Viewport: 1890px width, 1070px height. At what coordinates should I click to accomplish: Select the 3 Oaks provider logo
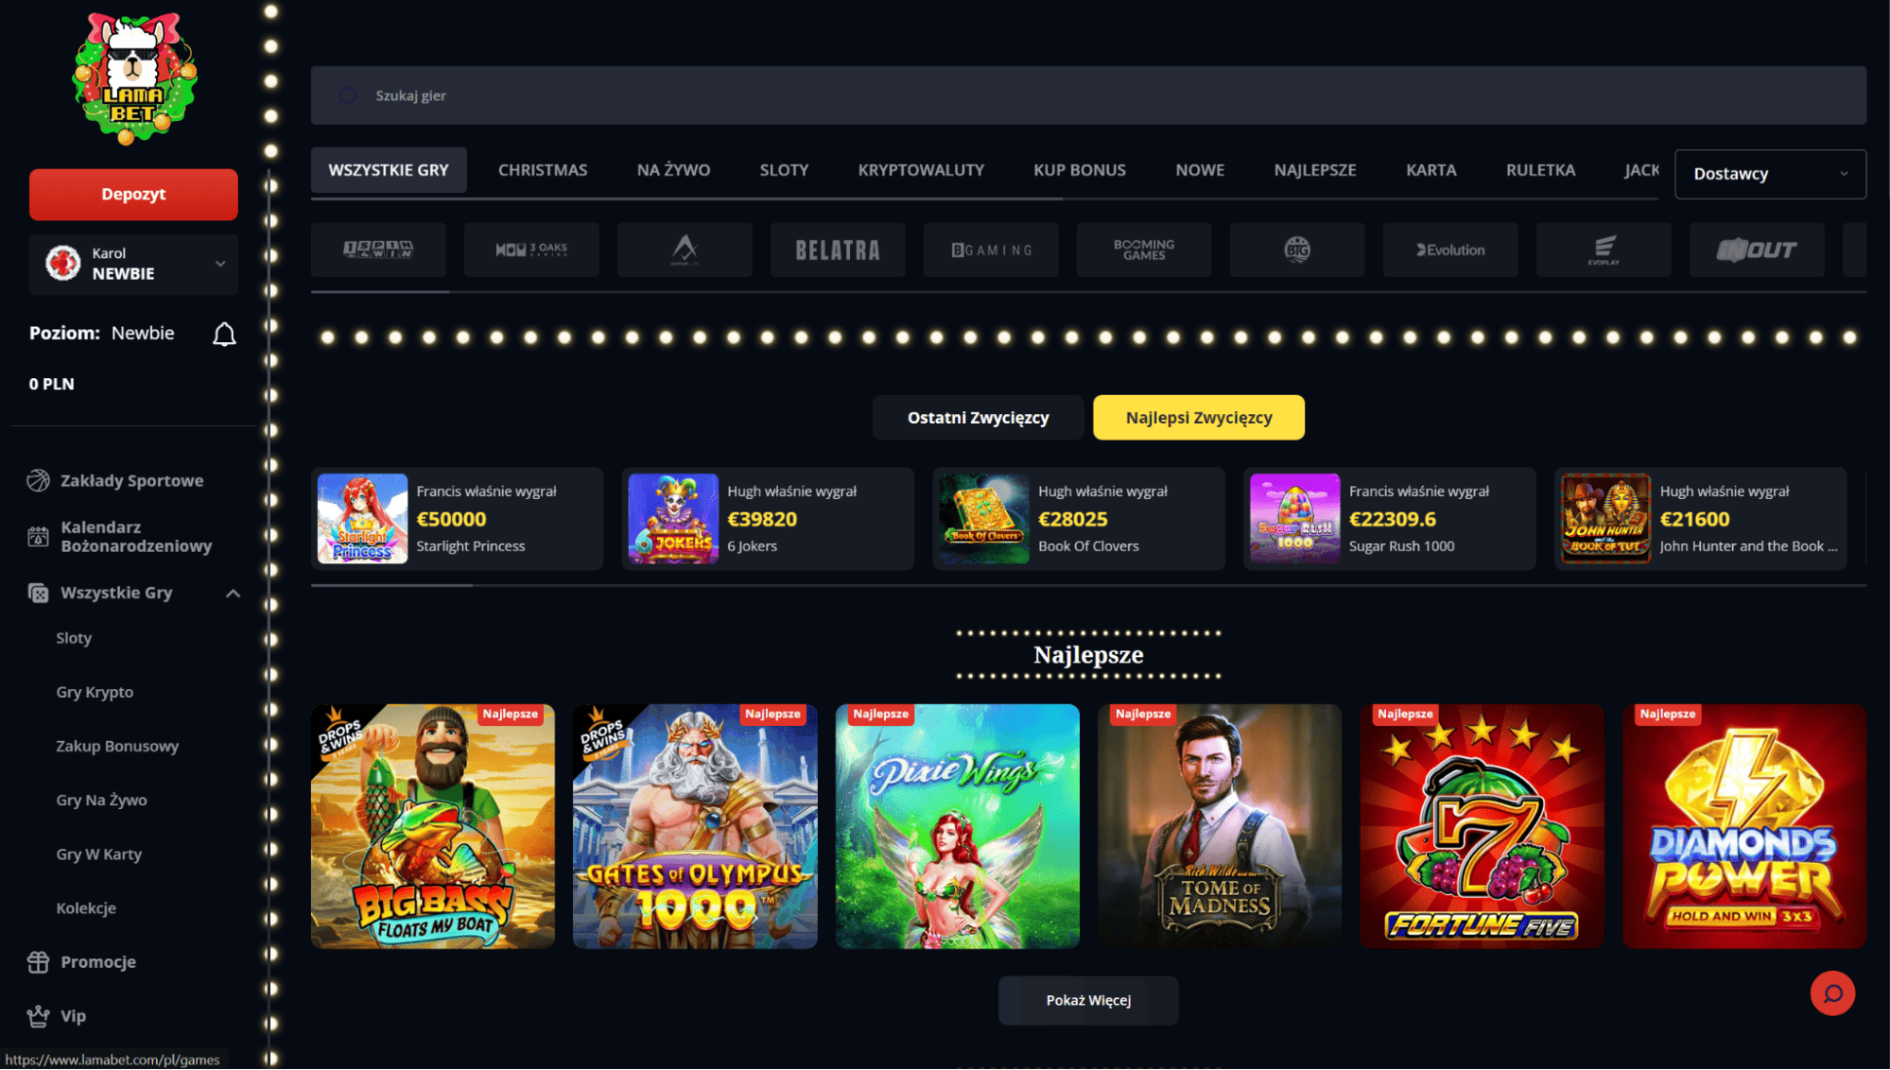click(531, 250)
